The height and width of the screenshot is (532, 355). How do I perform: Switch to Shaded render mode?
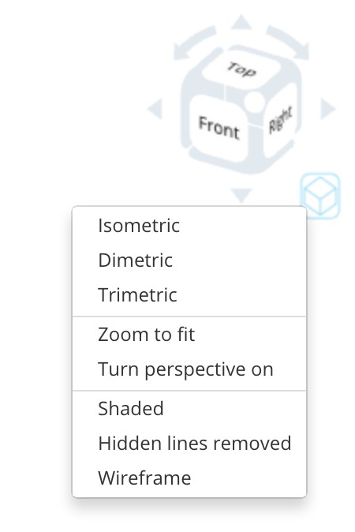click(x=189, y=409)
